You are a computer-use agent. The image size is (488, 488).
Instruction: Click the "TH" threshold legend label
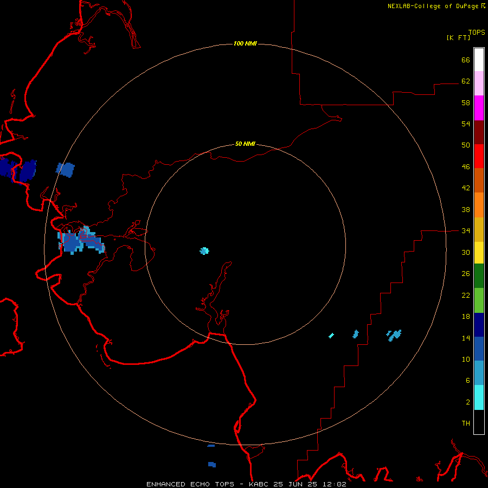point(466,423)
